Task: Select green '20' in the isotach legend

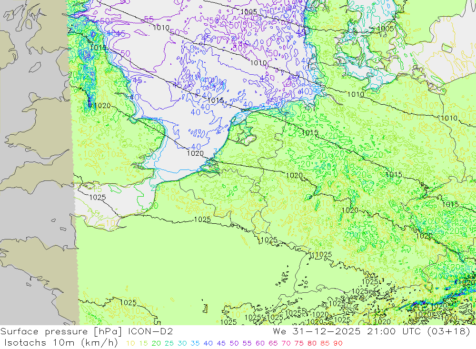Action: pyautogui.click(x=156, y=344)
